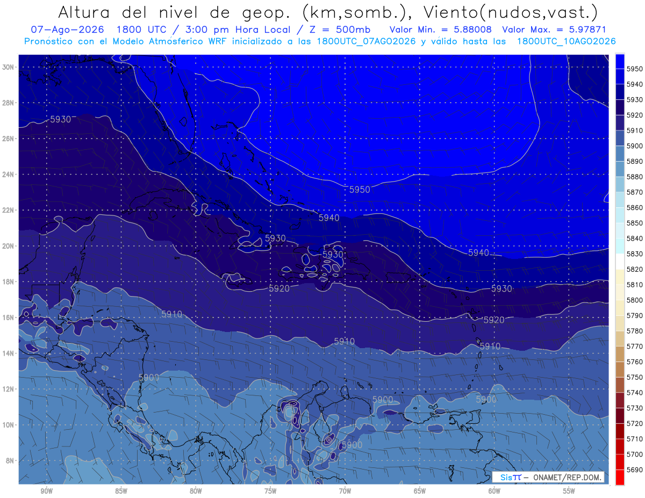The width and height of the screenshot is (645, 498).
Task: Click the '26N' latitude axis label
Action: (9, 138)
